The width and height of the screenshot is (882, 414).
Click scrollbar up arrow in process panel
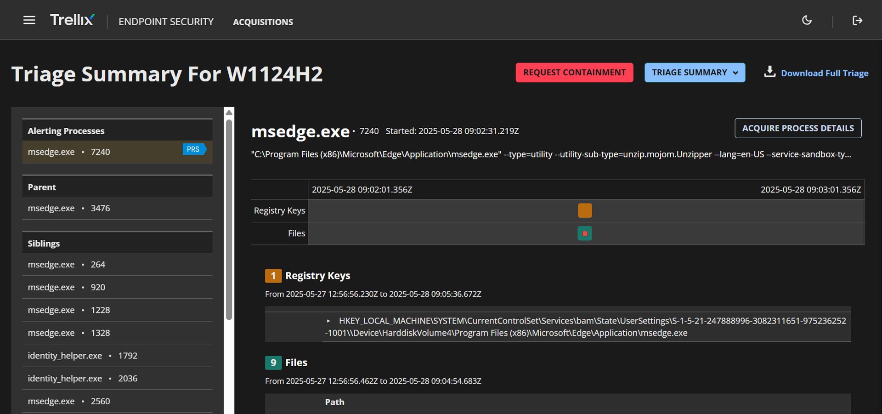click(229, 112)
